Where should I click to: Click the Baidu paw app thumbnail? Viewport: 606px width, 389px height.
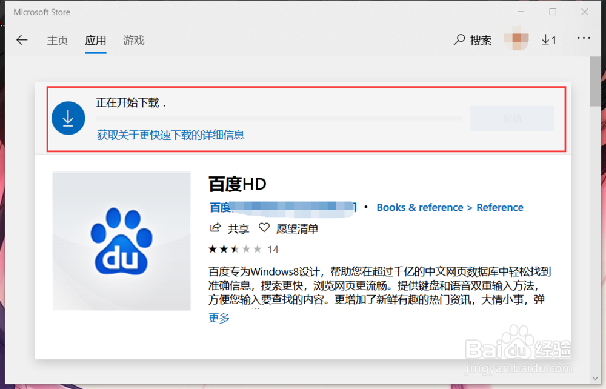[122, 241]
